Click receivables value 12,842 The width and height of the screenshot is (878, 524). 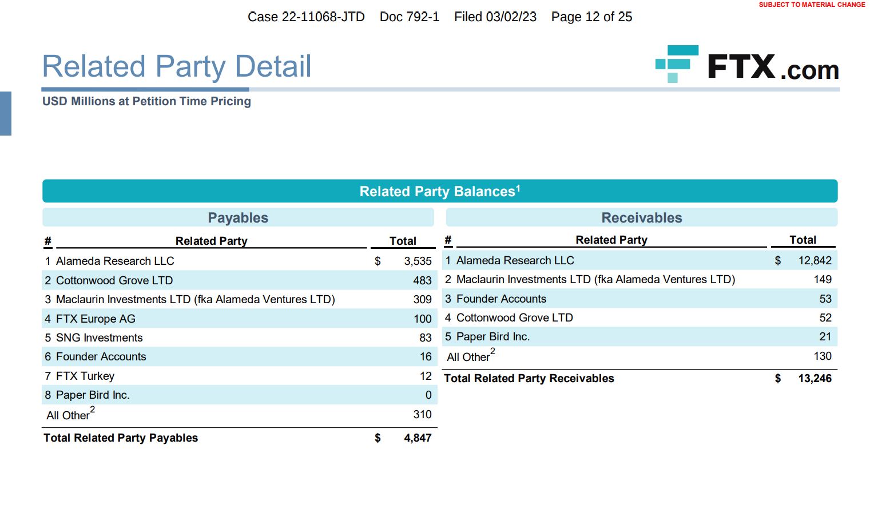[815, 260]
